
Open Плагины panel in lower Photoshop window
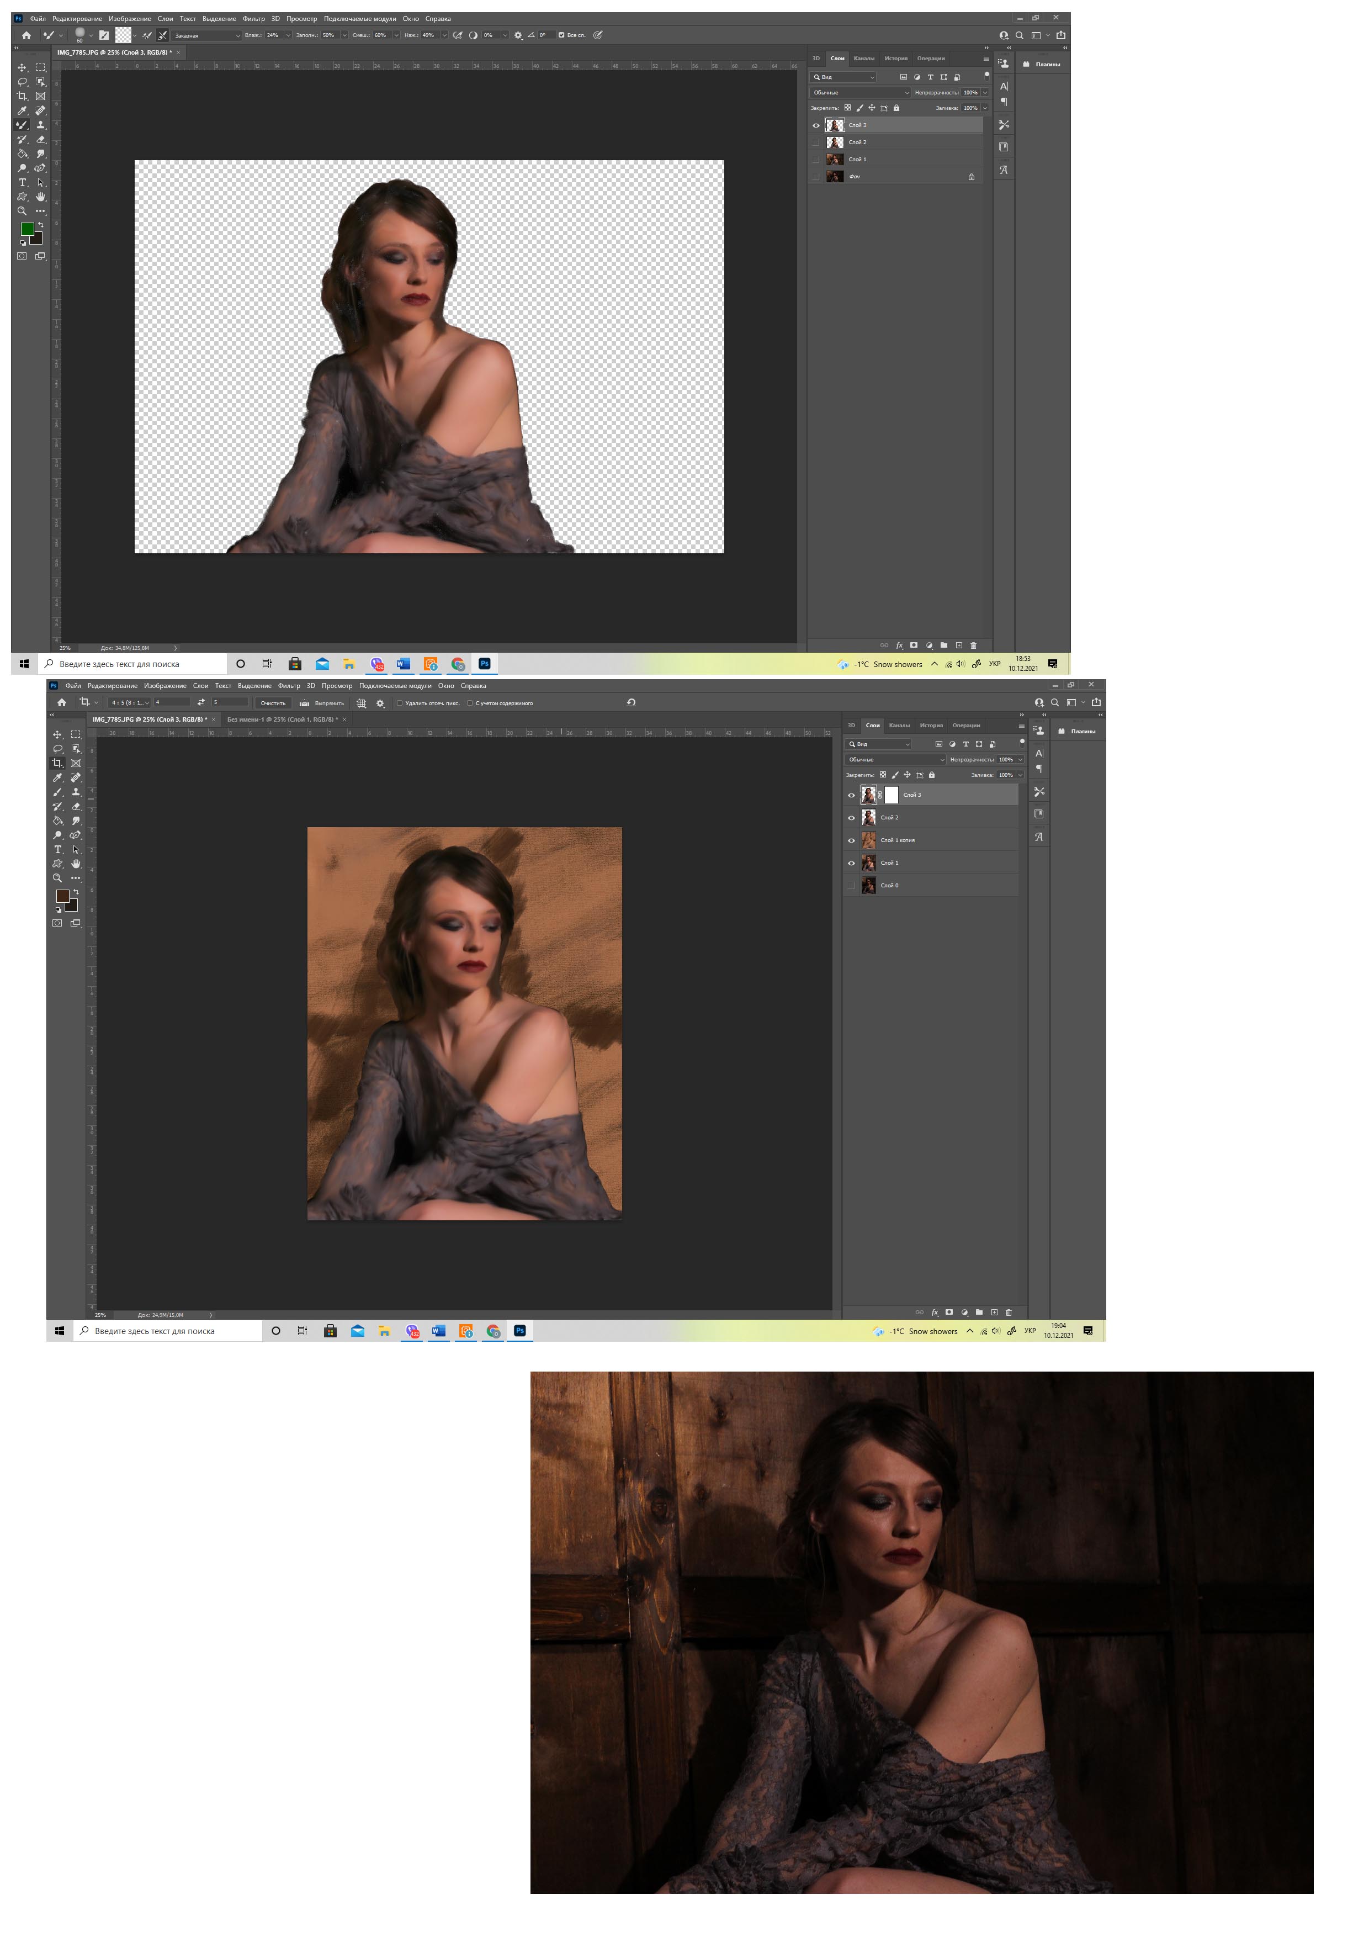click(x=1077, y=732)
